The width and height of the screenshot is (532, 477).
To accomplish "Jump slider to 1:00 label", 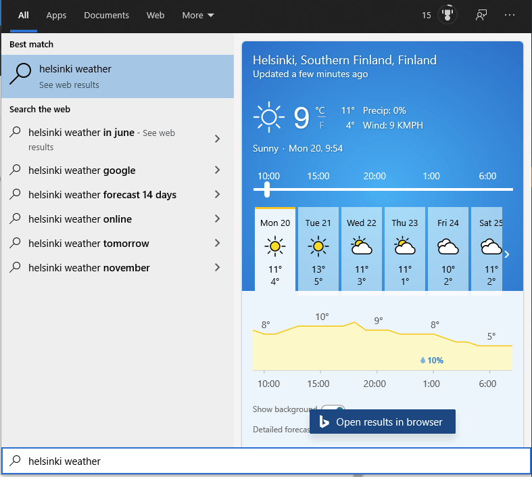I will coord(431,176).
